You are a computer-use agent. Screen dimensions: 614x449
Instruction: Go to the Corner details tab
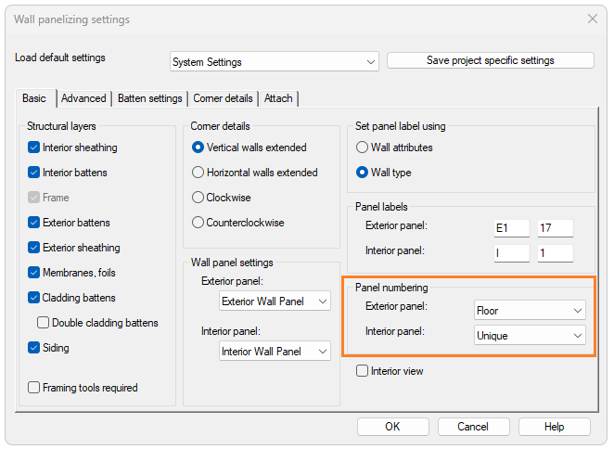(223, 98)
